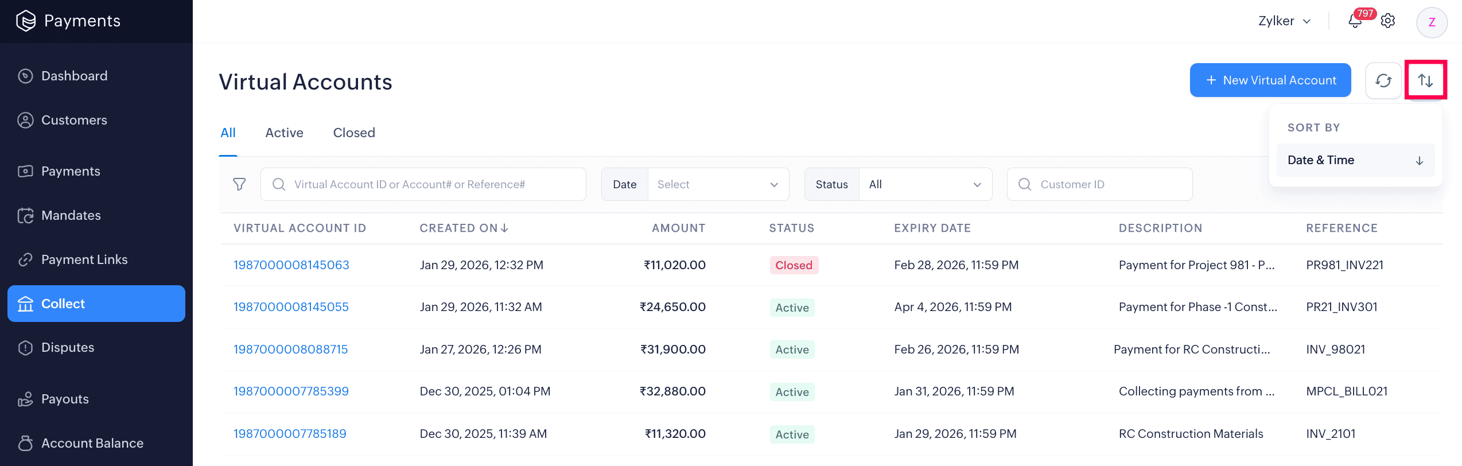Click the refresh icon button
This screenshot has height=466, width=1462.
pyautogui.click(x=1383, y=81)
